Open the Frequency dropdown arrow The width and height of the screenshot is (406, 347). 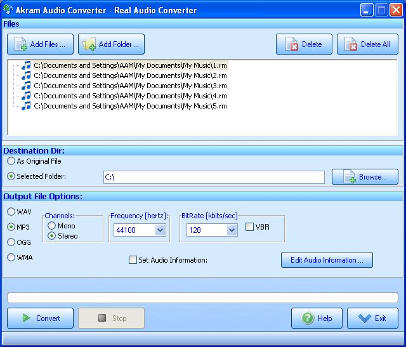coord(160,230)
